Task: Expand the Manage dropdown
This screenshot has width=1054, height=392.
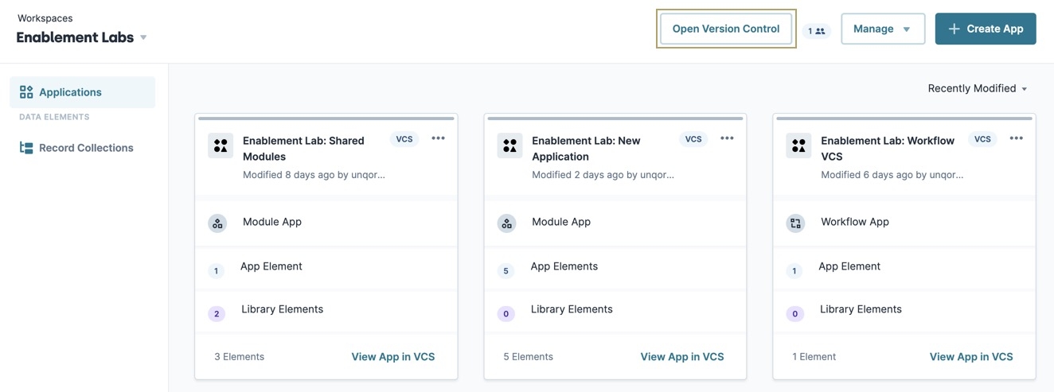Action: (x=883, y=29)
